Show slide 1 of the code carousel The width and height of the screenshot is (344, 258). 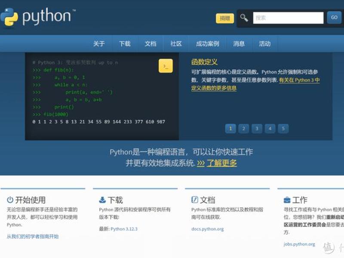click(x=230, y=129)
